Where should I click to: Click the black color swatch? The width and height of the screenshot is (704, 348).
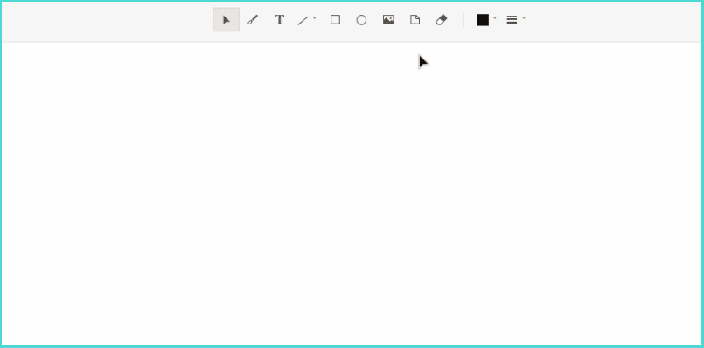point(483,20)
